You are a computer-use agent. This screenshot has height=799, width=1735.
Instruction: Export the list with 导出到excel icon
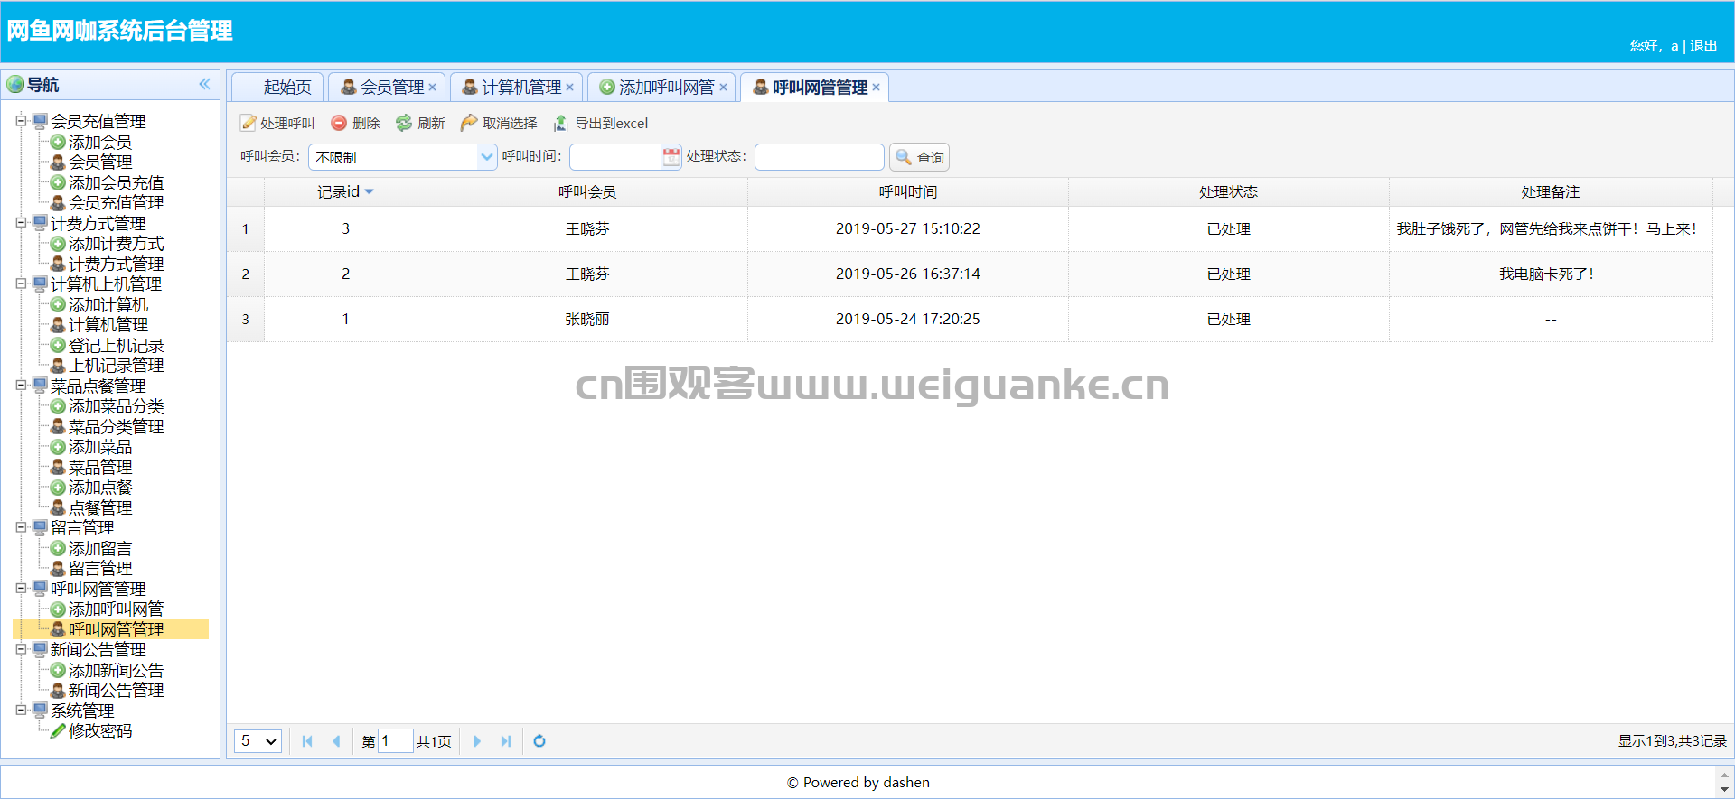coord(561,123)
